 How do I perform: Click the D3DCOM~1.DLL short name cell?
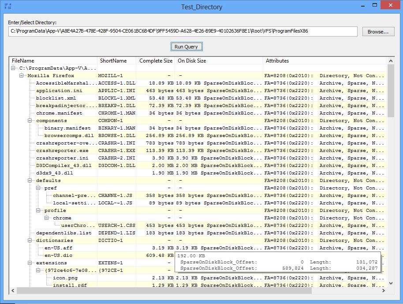tap(117, 165)
